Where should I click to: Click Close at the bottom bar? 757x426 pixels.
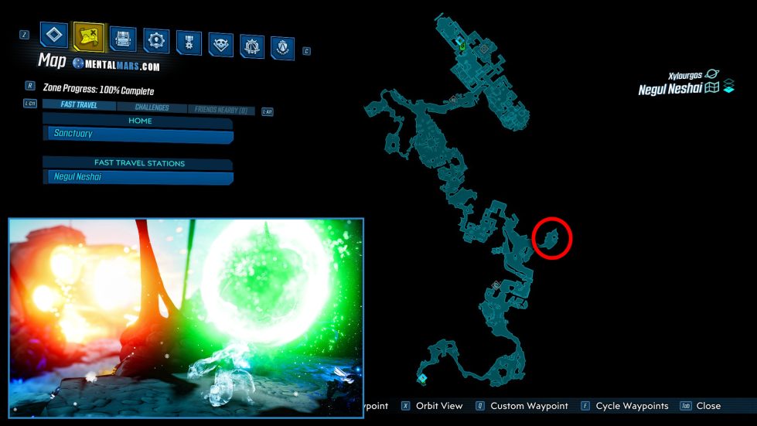(708, 406)
